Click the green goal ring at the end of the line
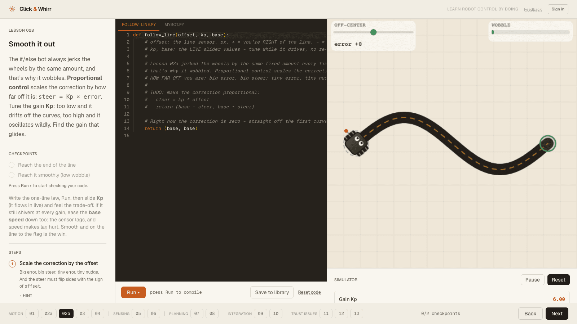 [547, 144]
